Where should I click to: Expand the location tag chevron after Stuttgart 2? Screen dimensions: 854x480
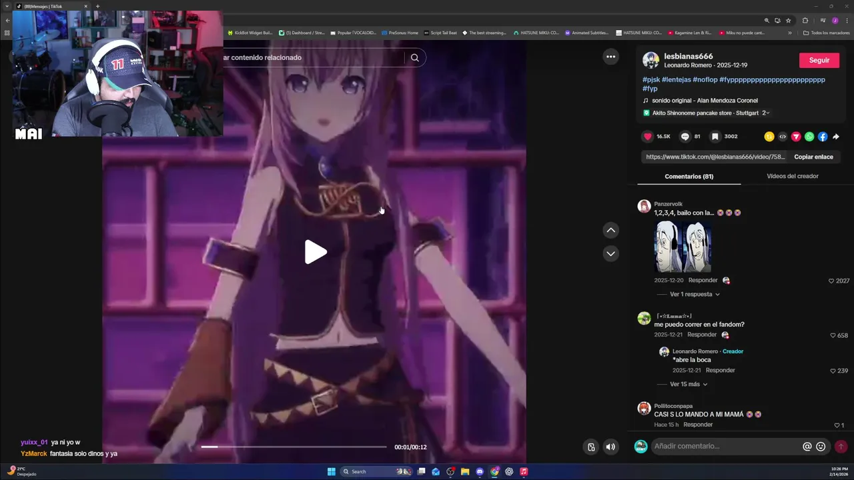point(767,113)
